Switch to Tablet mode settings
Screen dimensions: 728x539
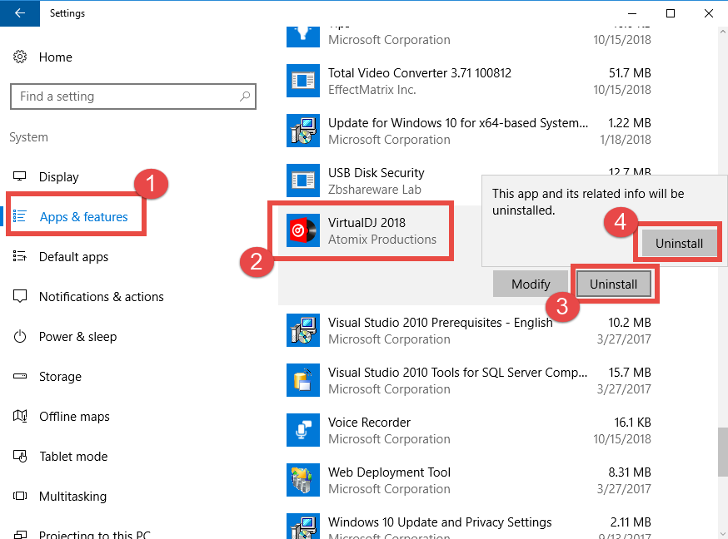click(x=73, y=457)
